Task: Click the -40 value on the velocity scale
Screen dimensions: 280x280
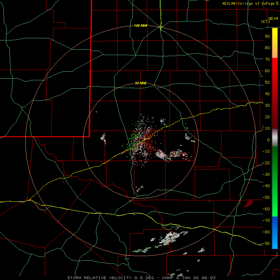Action: pyautogui.click(x=266, y=186)
